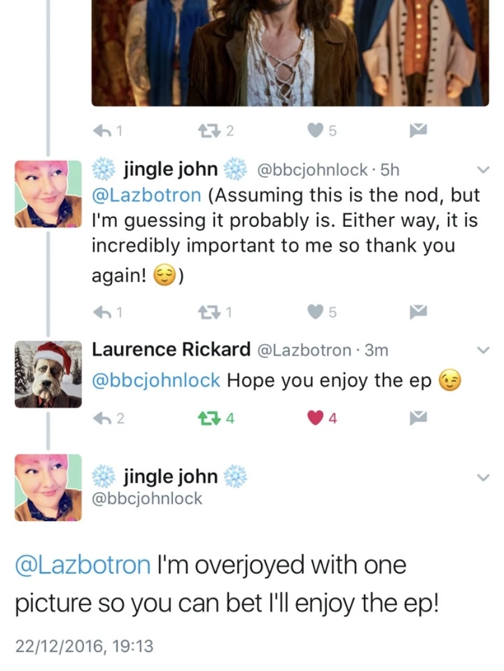Reply to jingle john's 'Assuming this is the nod' tweet

tap(103, 313)
